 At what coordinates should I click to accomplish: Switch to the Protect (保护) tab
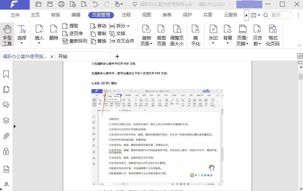(187, 15)
